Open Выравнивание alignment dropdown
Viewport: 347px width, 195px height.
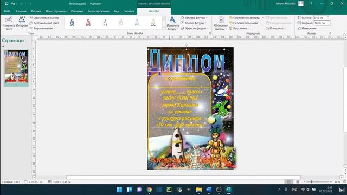coord(42,28)
